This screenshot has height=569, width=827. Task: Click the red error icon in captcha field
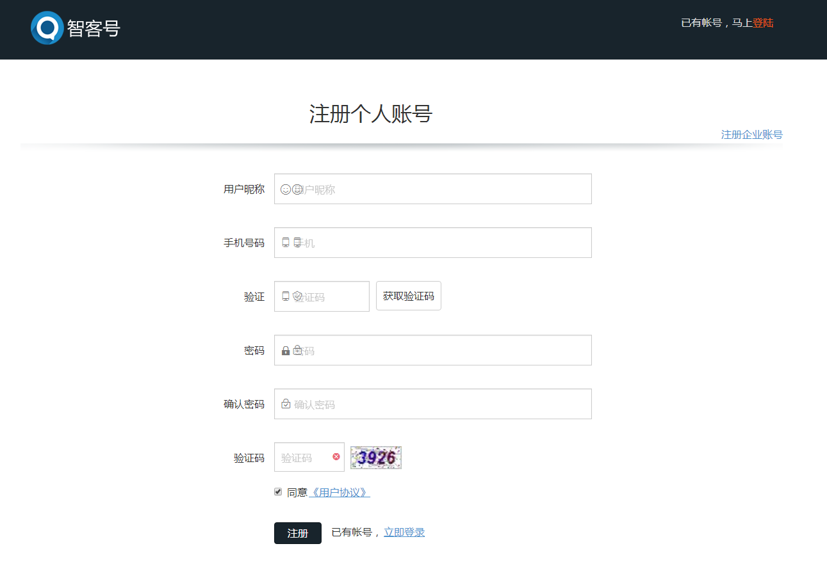(336, 456)
